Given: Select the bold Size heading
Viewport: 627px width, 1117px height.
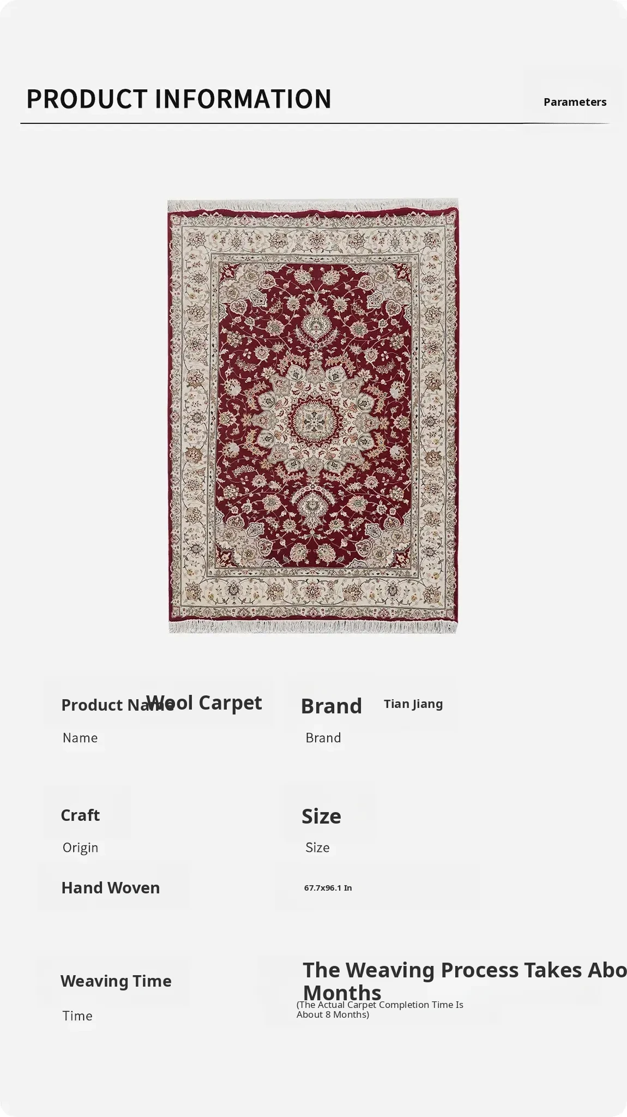Looking at the screenshot, I should [x=321, y=816].
